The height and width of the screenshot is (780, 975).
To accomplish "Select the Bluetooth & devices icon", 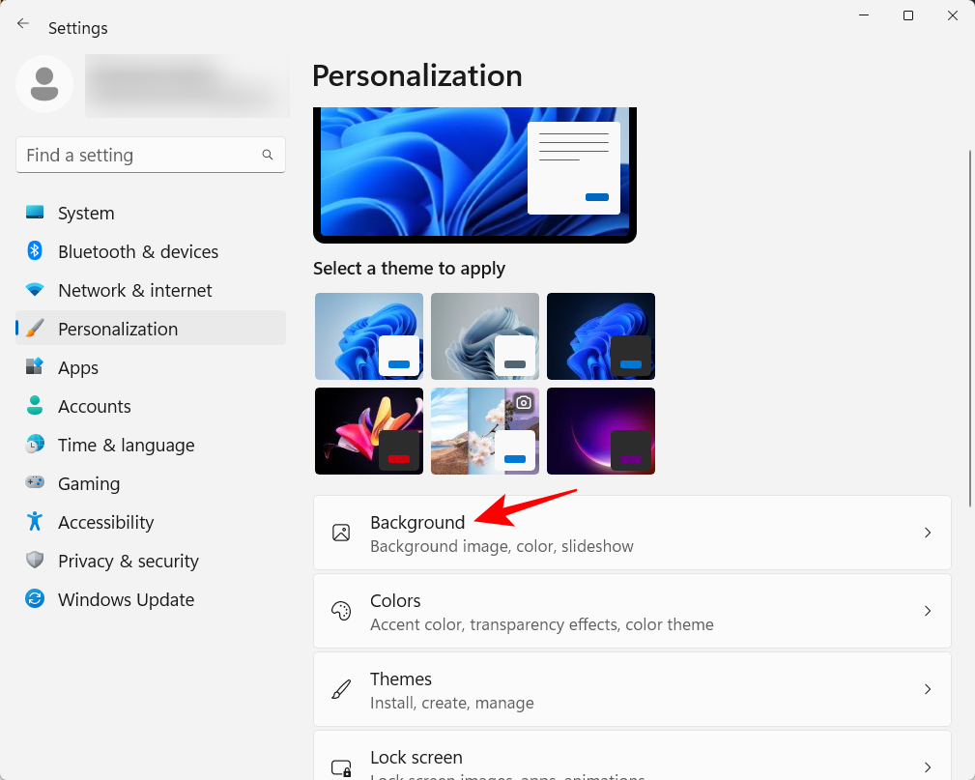I will [35, 251].
